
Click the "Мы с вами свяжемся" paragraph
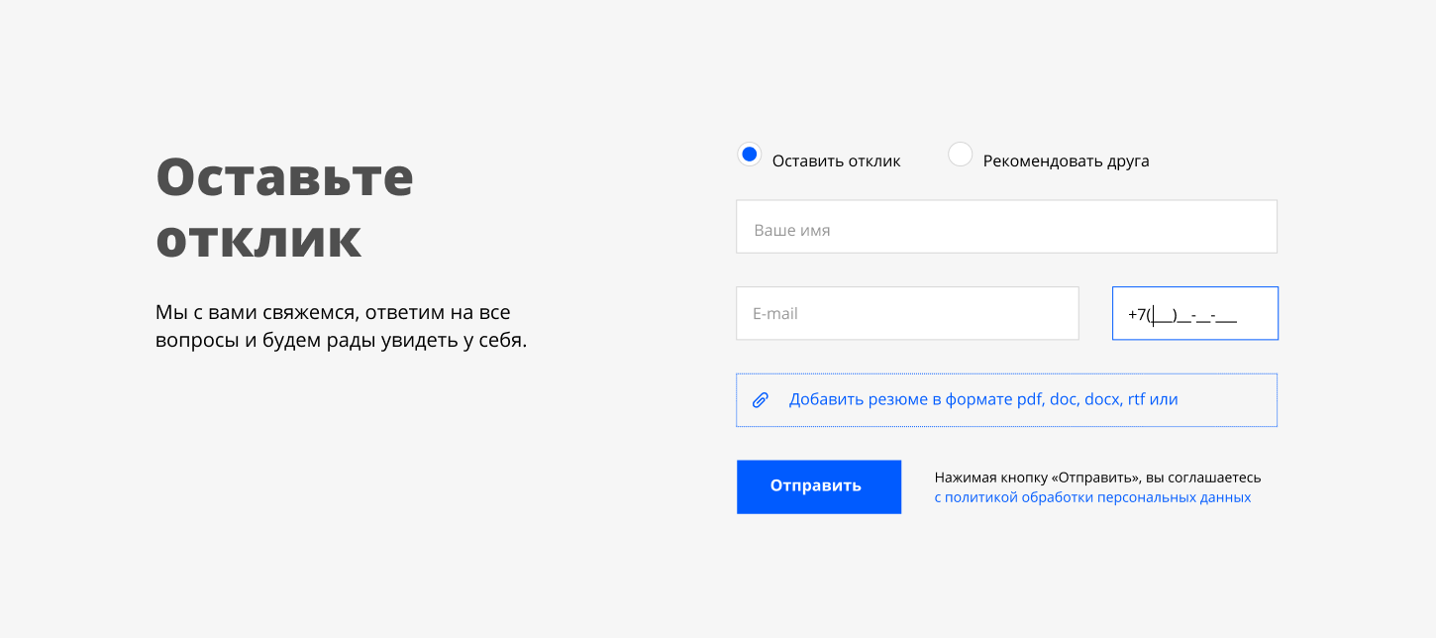point(333,313)
